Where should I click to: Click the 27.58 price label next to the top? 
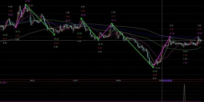tap(31, 6)
